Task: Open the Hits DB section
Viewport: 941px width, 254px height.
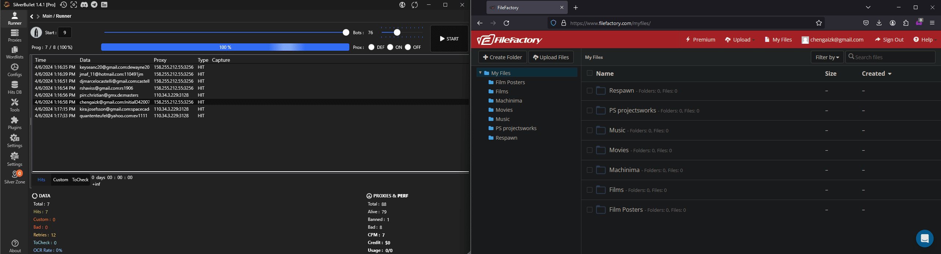Action: (x=15, y=88)
